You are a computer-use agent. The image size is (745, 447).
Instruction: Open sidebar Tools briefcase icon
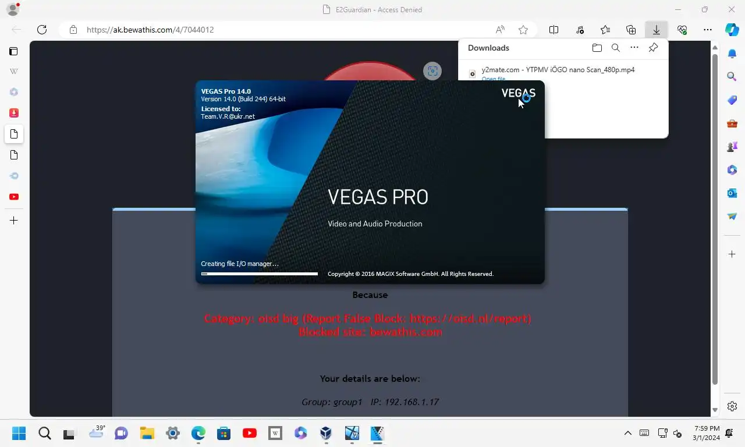click(x=732, y=123)
